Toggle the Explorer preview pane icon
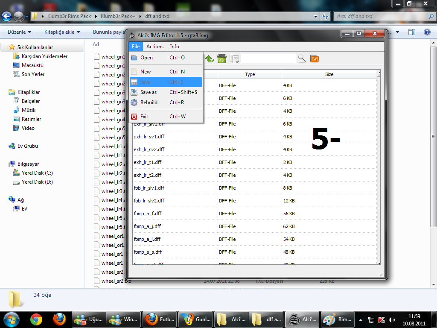This screenshot has height=328, width=437. coord(412,32)
